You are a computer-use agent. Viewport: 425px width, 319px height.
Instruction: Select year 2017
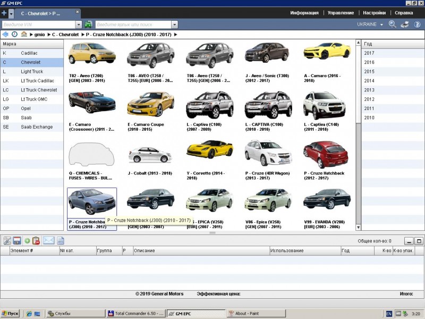point(393,53)
